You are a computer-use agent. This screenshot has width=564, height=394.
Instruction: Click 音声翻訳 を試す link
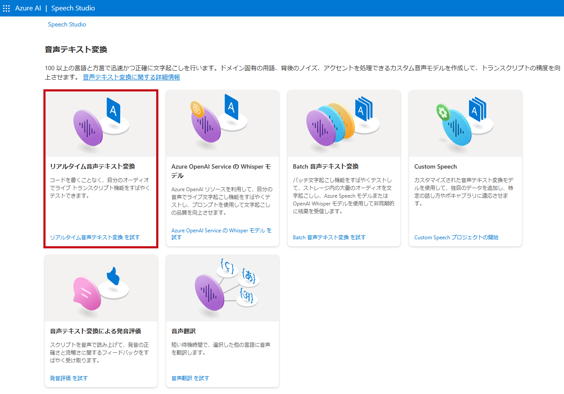click(190, 378)
